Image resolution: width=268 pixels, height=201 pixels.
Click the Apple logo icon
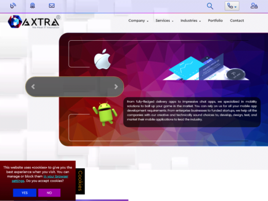coord(102,59)
